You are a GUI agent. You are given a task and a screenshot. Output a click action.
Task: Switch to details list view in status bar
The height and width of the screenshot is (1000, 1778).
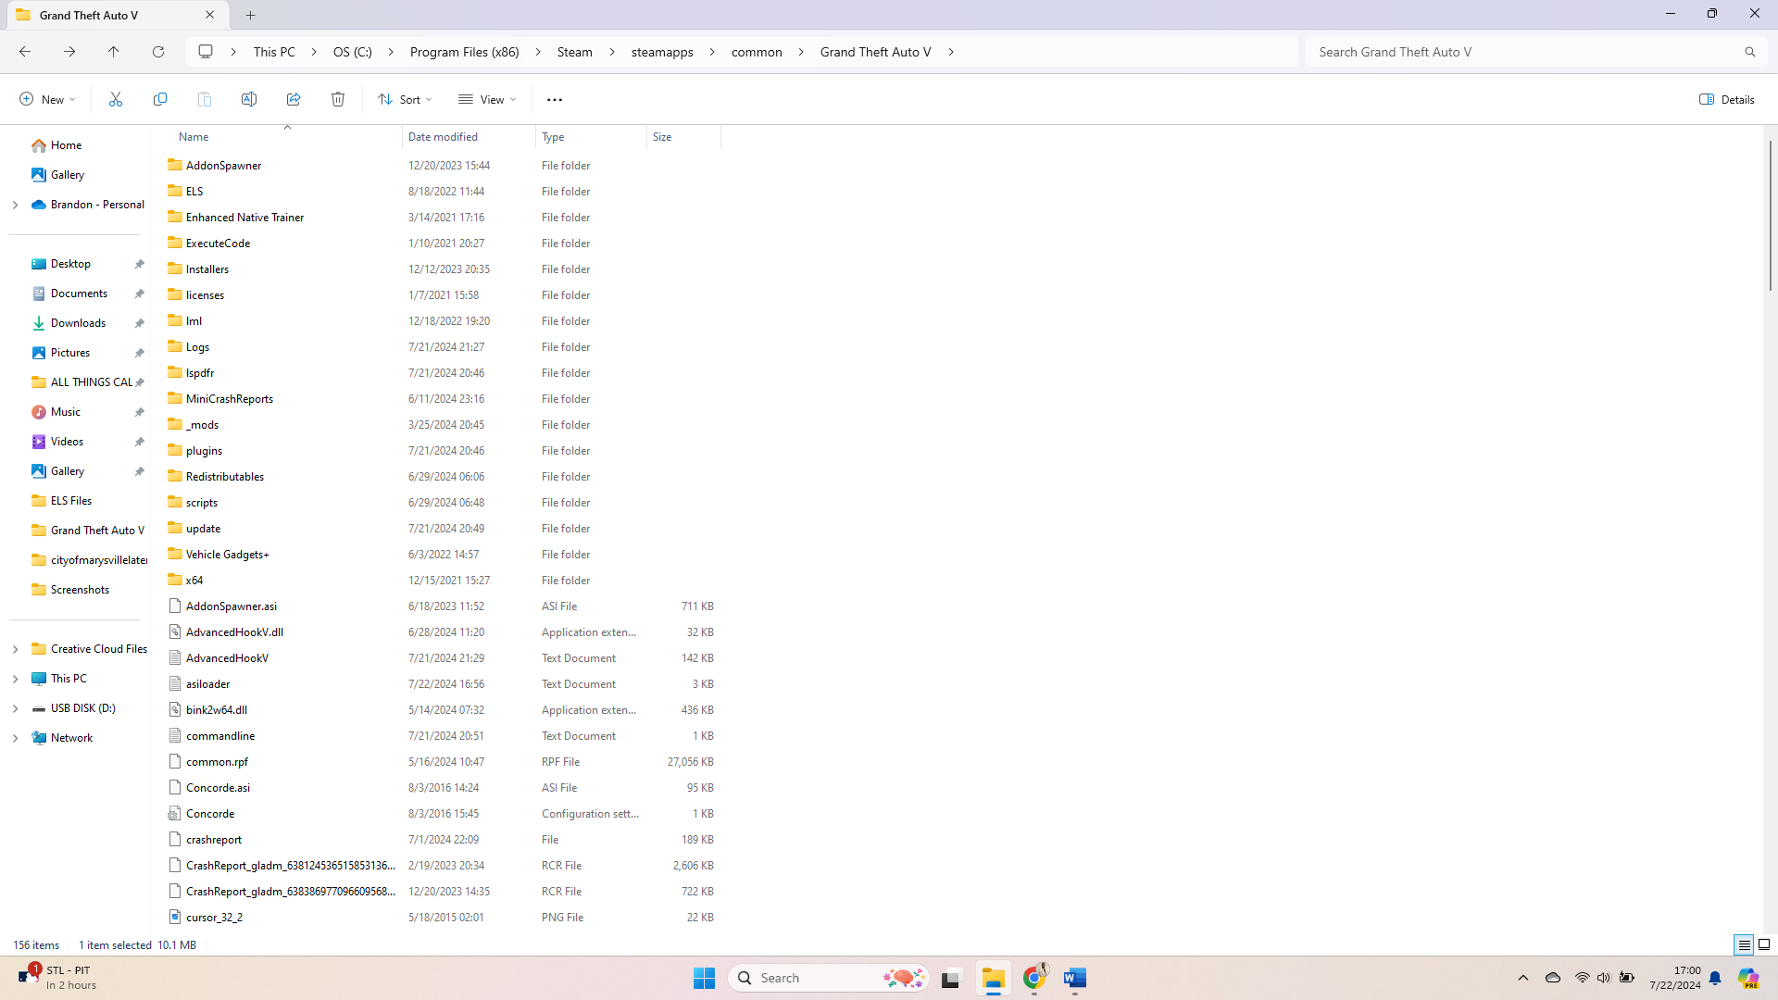(1744, 944)
